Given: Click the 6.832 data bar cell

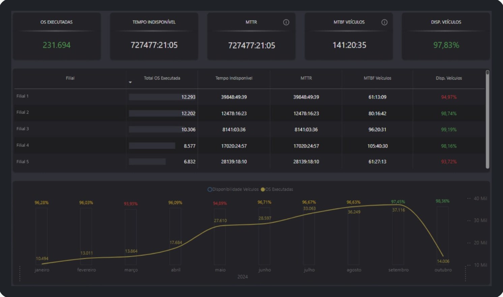Looking at the screenshot, I should point(162,162).
